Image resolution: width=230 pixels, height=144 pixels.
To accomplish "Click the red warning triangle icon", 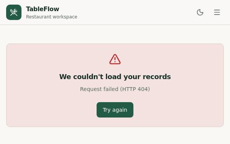I will click(115, 59).
